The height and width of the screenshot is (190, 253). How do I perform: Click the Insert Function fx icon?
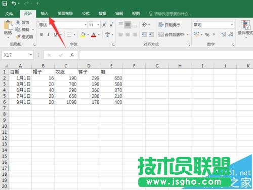tap(72, 55)
